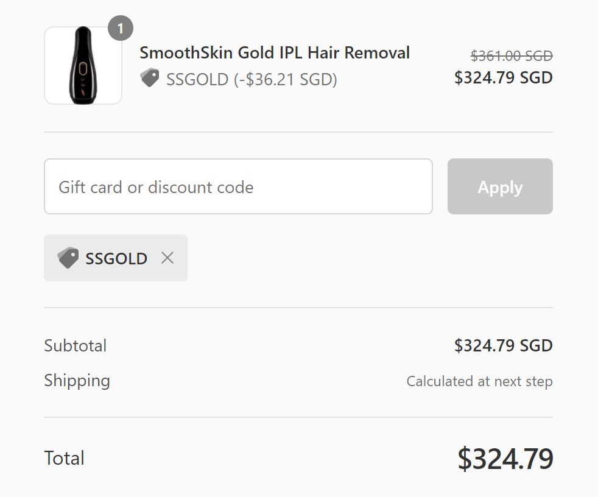This screenshot has height=497, width=598.
Task: Click the crossed-out $361.00 SGD price
Action: coord(512,56)
